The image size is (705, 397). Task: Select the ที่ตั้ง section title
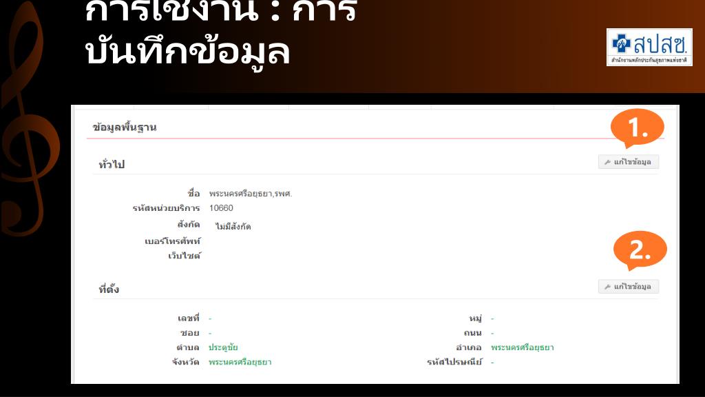pyautogui.click(x=109, y=289)
